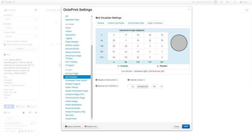Open Software Update settings
Image resolution: width=252 pixels, height=137 pixels.
[72, 45]
